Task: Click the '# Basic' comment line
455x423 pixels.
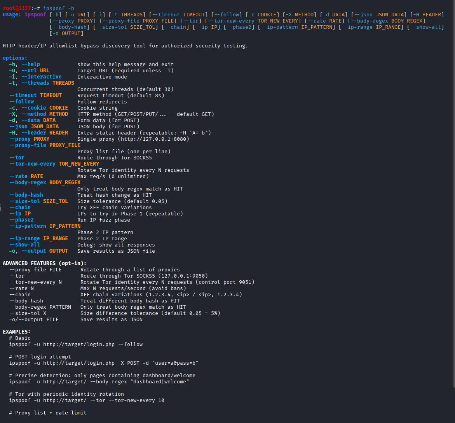Action: 20,338
